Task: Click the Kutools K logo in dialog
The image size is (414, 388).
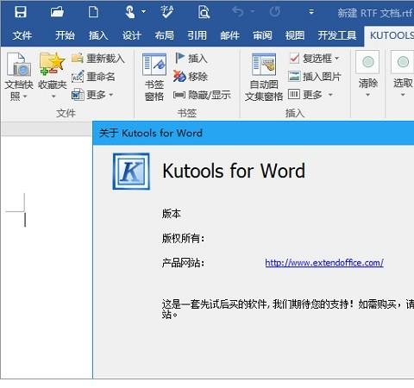Action: tap(131, 172)
